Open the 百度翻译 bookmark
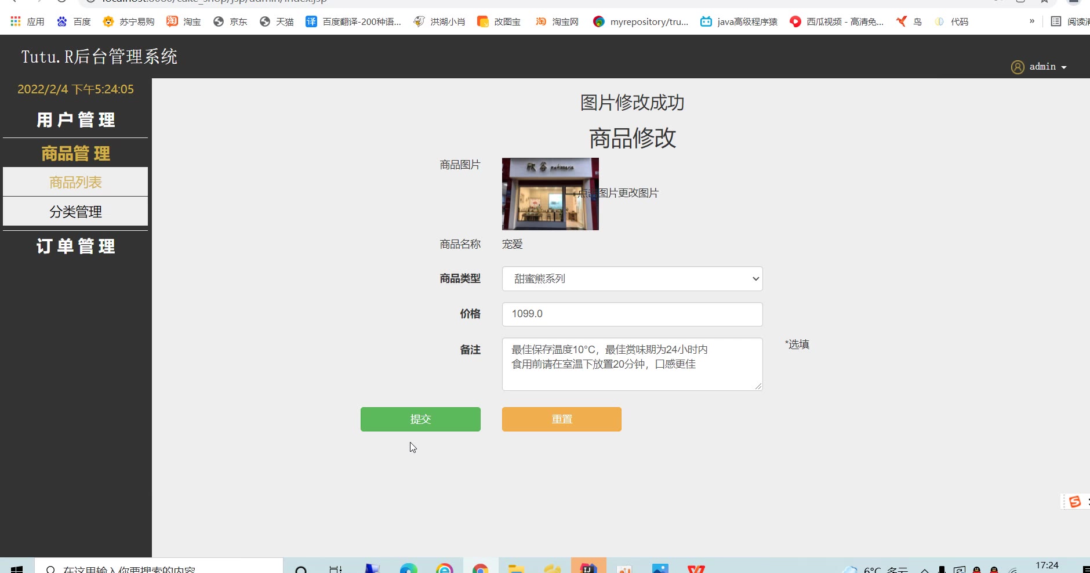 (353, 21)
